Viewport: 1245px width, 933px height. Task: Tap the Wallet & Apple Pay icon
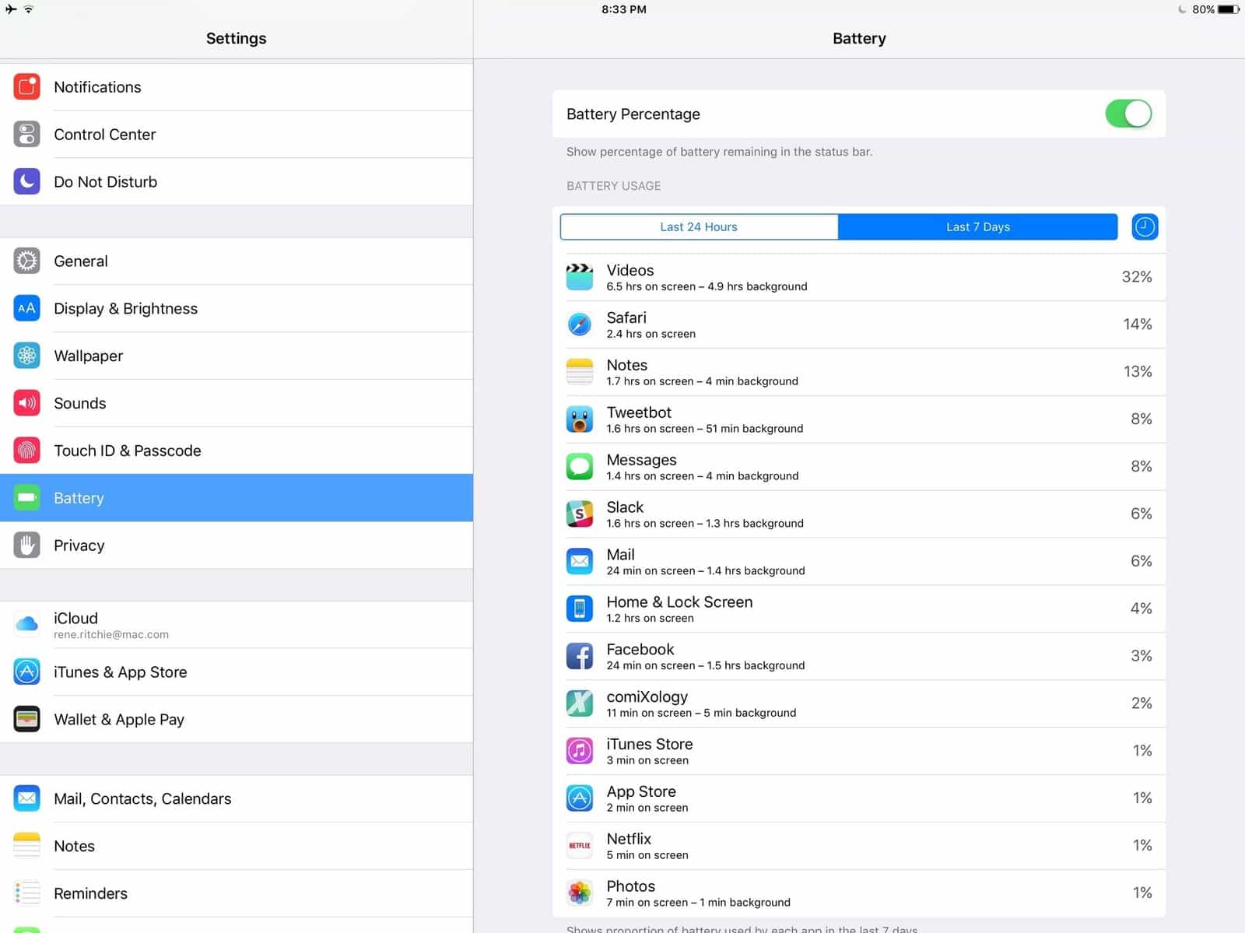pyautogui.click(x=27, y=719)
